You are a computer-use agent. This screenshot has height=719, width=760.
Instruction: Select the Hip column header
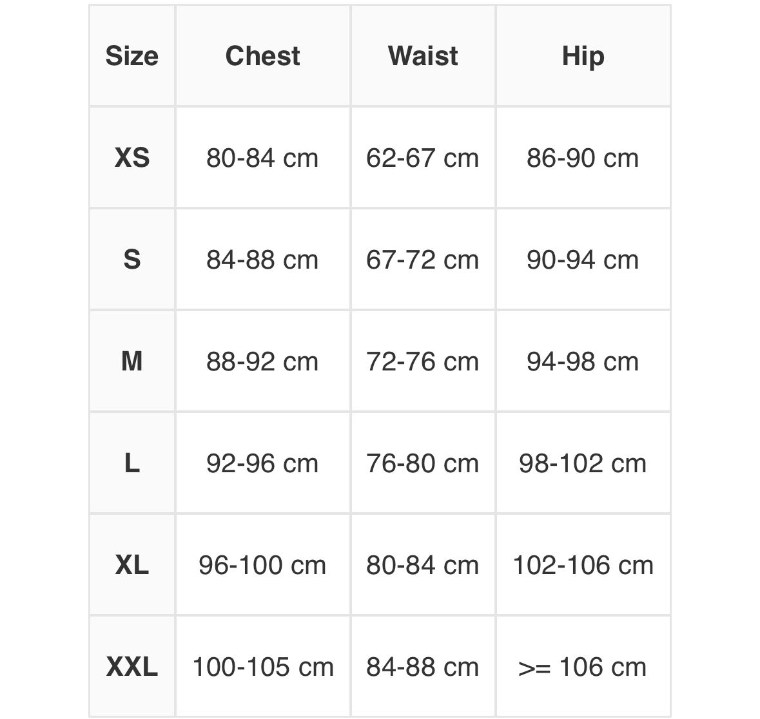(583, 55)
